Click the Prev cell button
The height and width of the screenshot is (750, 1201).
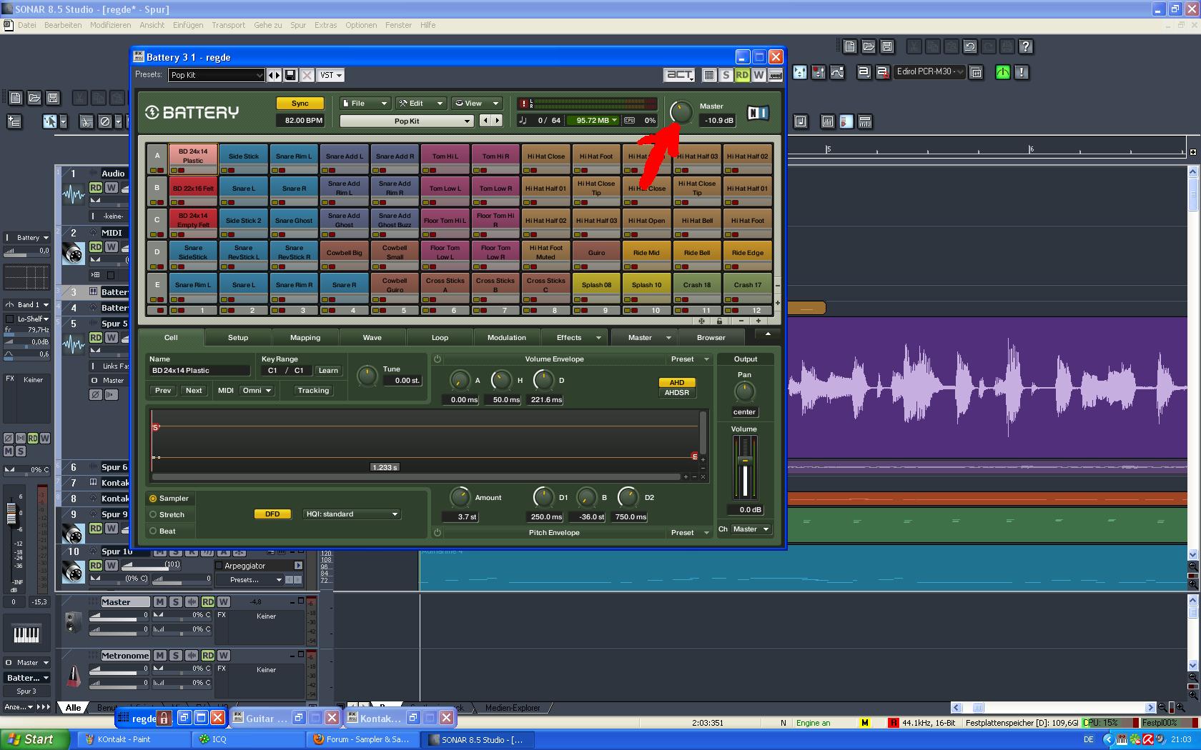[x=163, y=391]
